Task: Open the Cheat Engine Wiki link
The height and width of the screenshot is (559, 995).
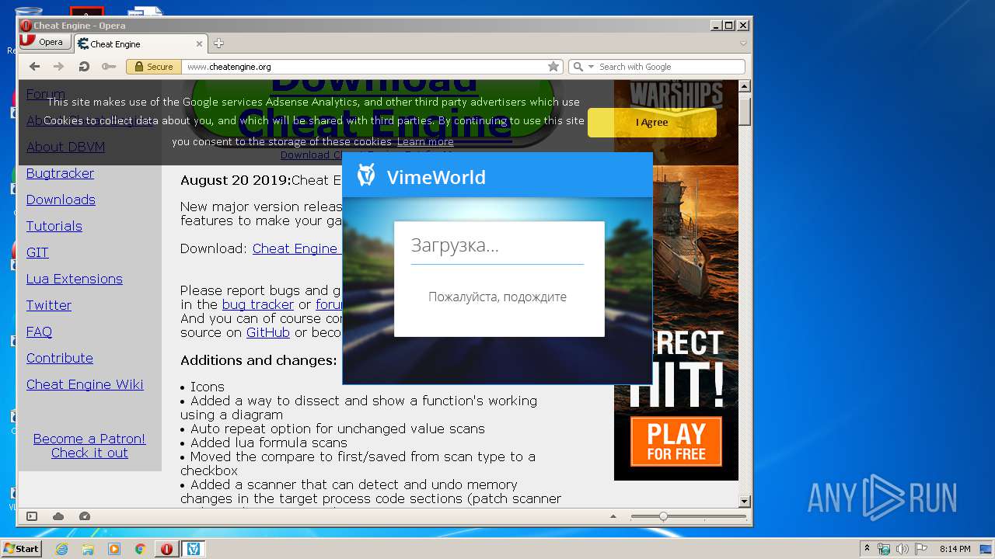Action: click(x=85, y=384)
